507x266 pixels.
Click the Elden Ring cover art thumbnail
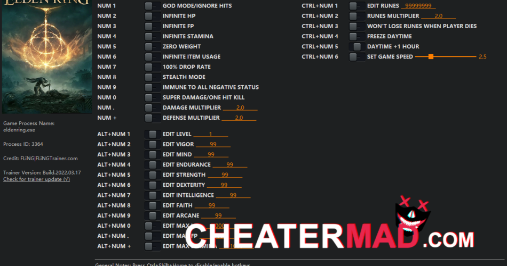coord(47,56)
